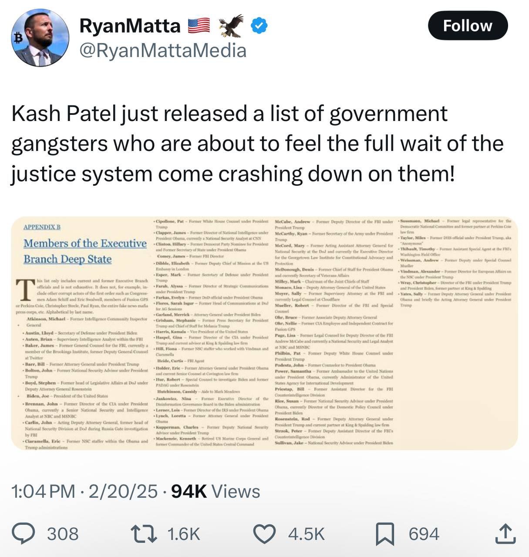
Task: Open RyanMatta's profile picture
Action: point(39,37)
